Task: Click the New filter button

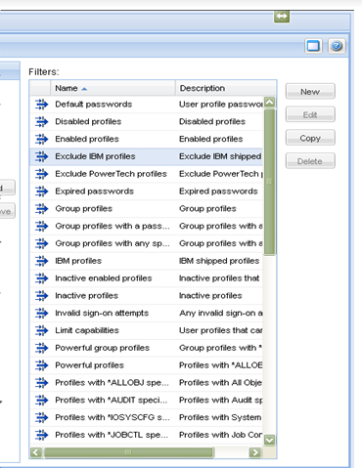Action: tap(310, 92)
